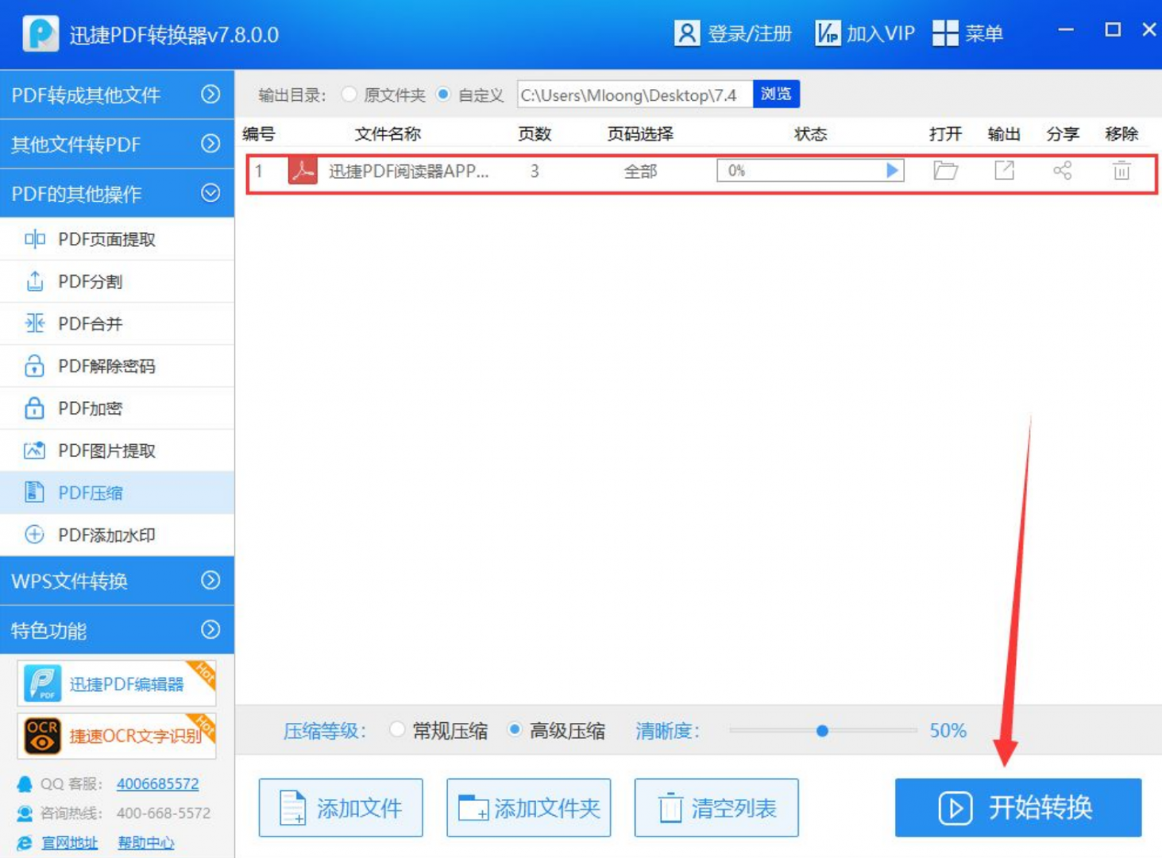Click the 状态 column header
The image size is (1162, 858).
pyautogui.click(x=810, y=133)
